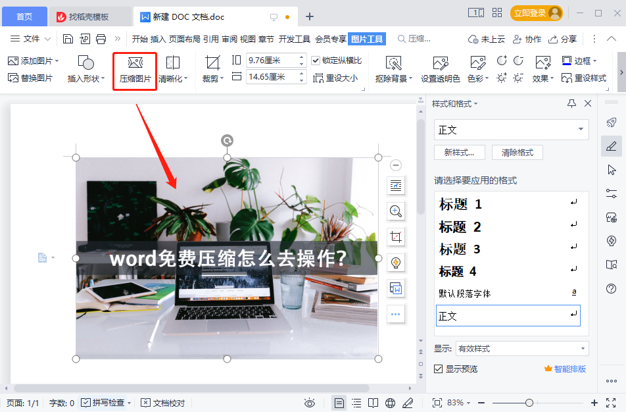Click Smart Layout (智能排版) link
The image size is (626, 412).
click(566, 369)
